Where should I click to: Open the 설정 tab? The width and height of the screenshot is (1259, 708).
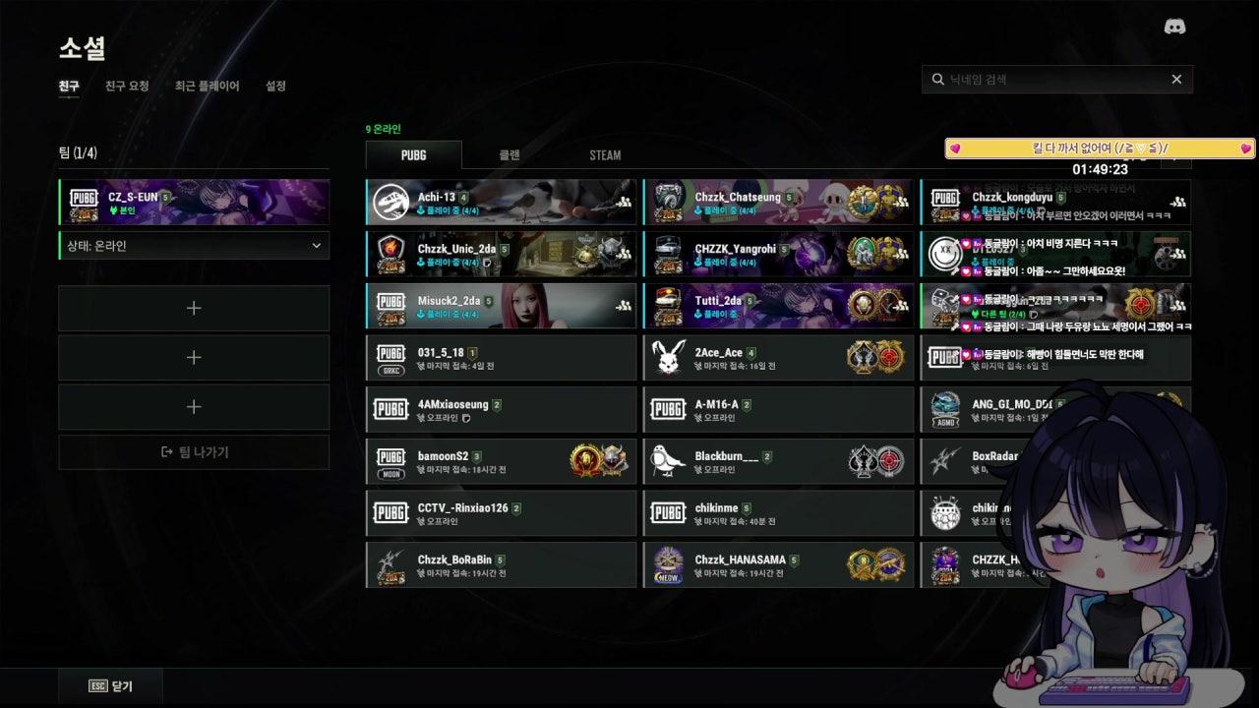(275, 87)
